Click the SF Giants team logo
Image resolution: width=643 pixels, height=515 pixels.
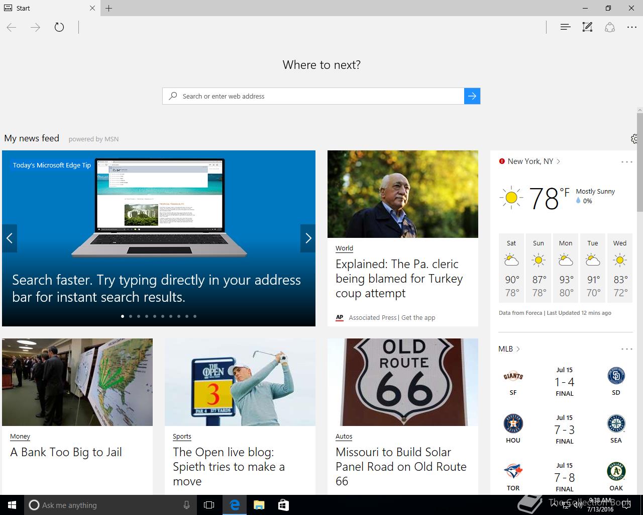click(x=513, y=376)
